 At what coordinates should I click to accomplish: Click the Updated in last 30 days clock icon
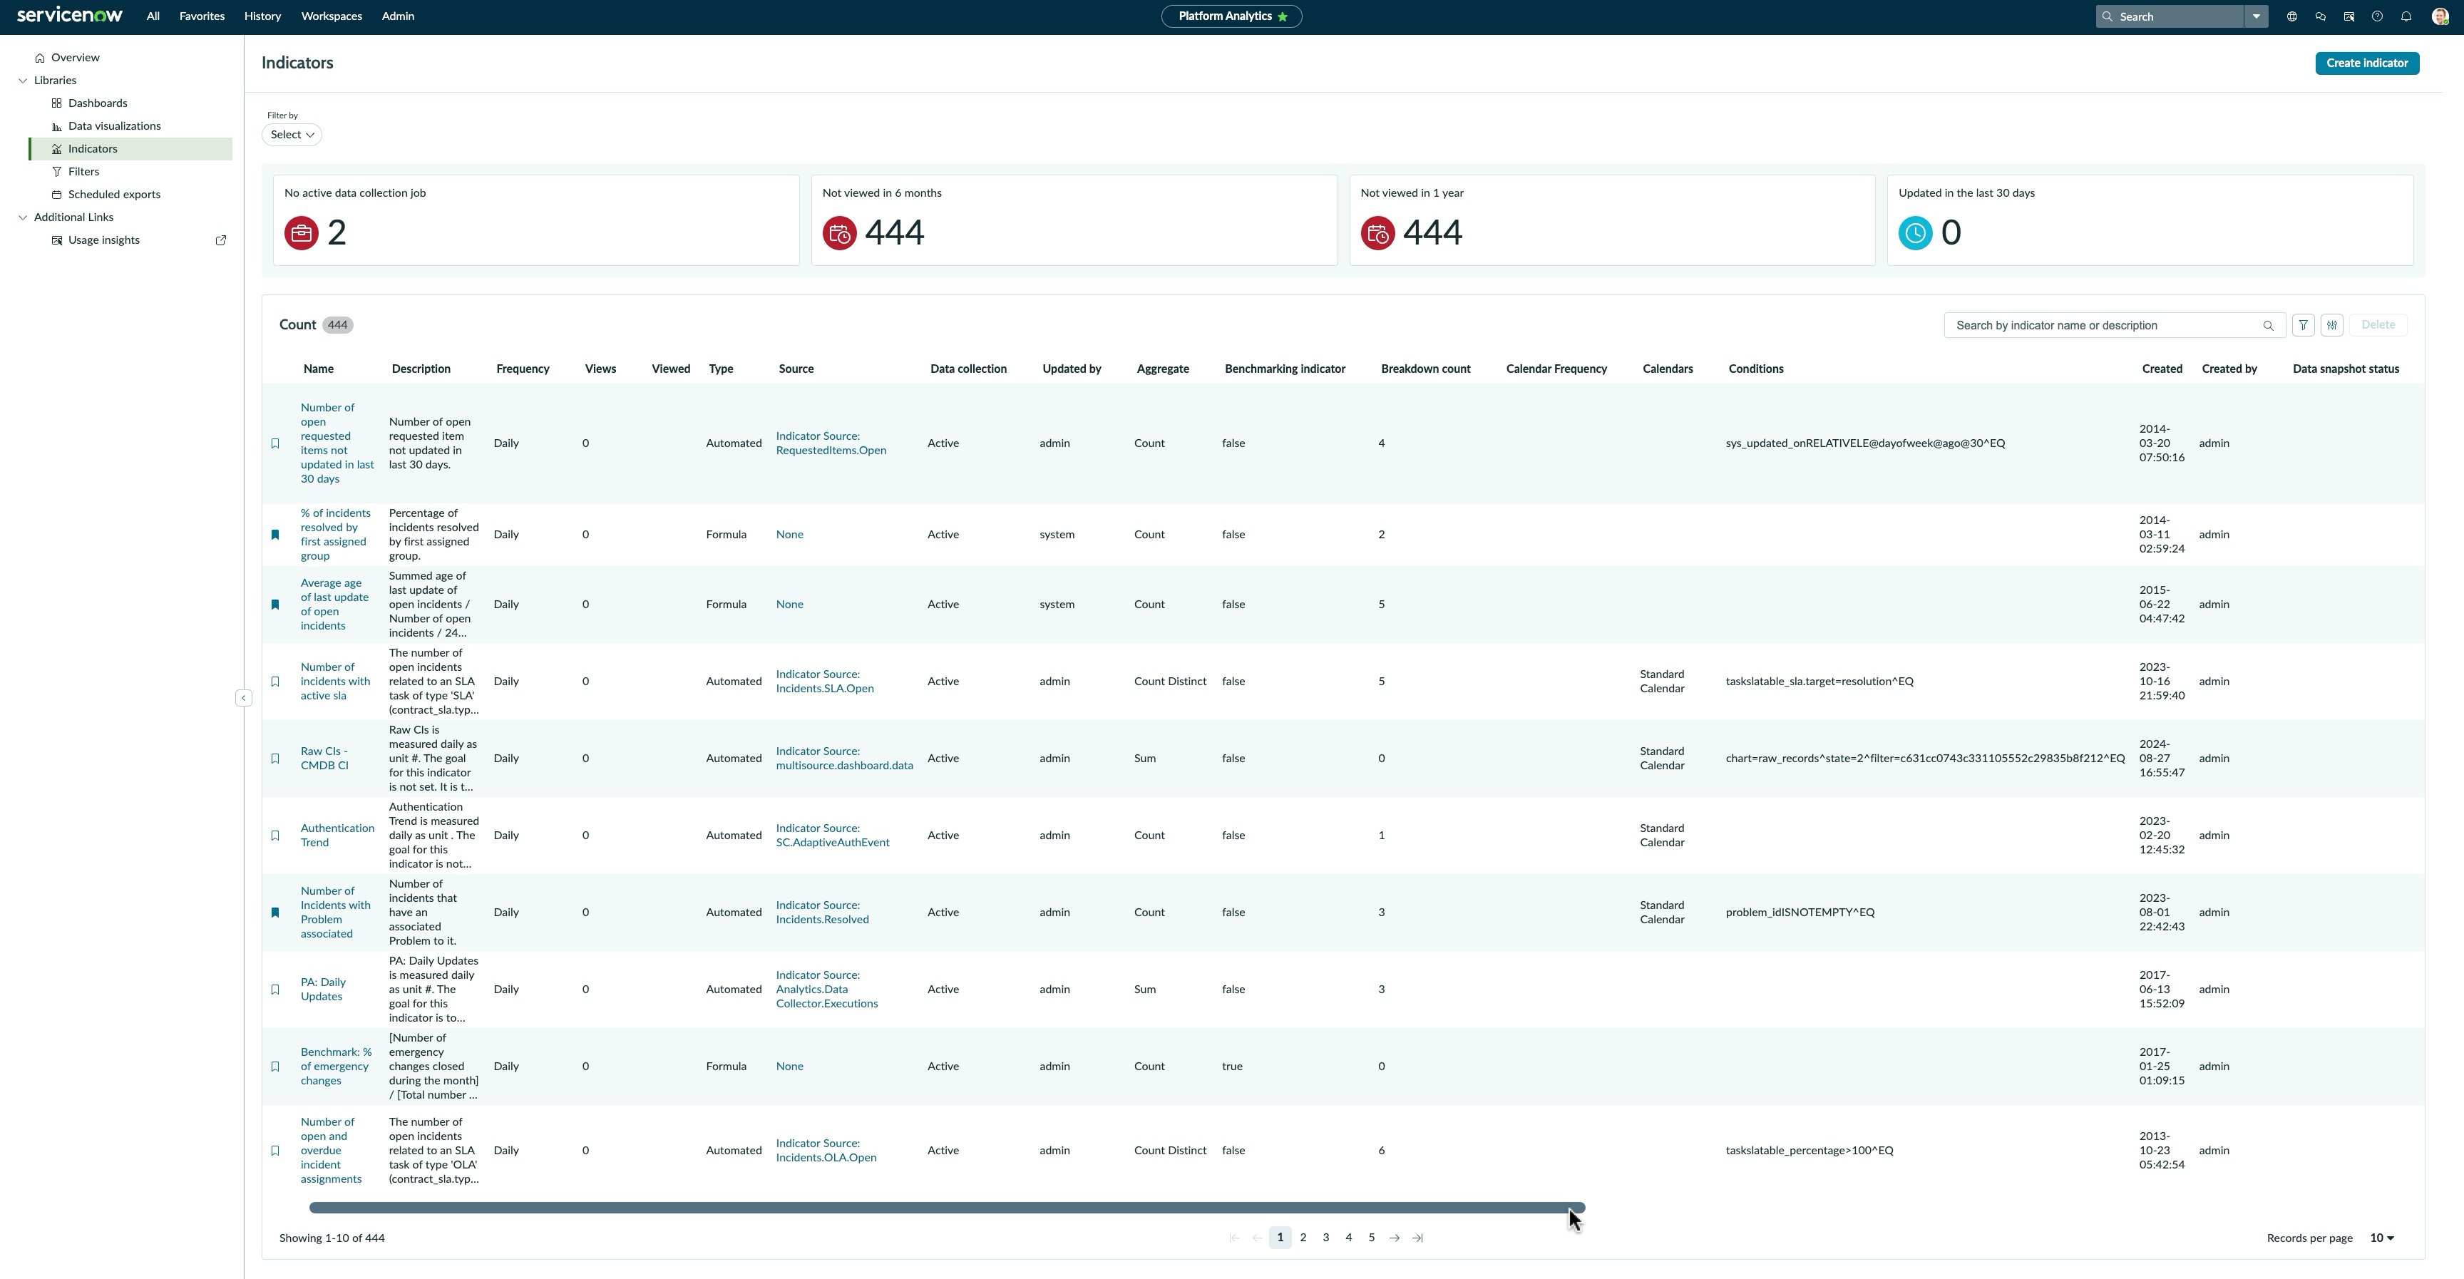coord(1915,233)
